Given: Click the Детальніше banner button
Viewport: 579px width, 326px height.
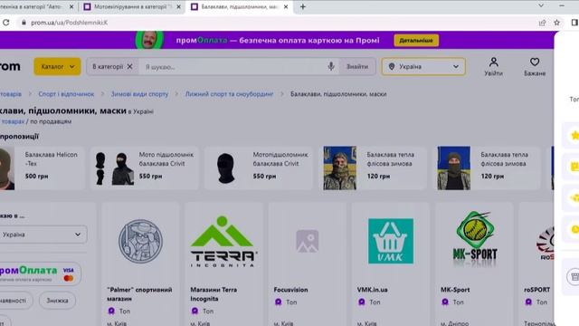Looking at the screenshot, I should coord(416,40).
